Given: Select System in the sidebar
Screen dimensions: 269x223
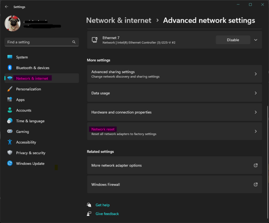Looking at the screenshot, I should 22,57.
